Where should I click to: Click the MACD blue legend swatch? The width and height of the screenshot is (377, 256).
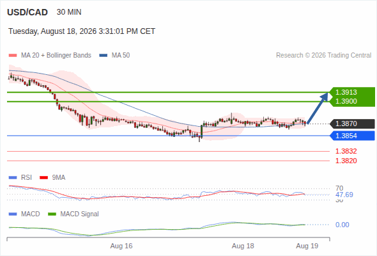[x=13, y=214]
